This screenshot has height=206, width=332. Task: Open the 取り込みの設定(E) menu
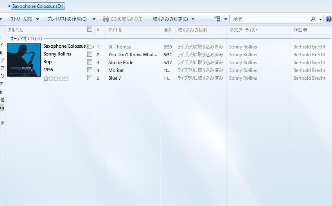click(x=170, y=19)
